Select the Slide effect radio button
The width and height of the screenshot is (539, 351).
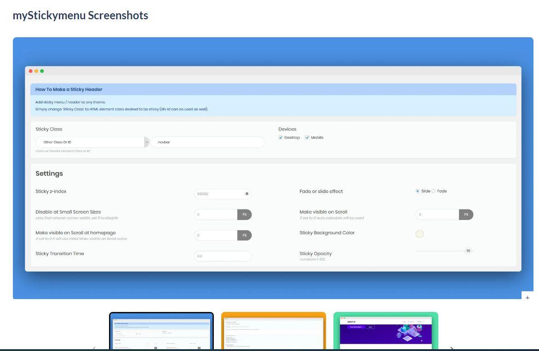point(417,191)
